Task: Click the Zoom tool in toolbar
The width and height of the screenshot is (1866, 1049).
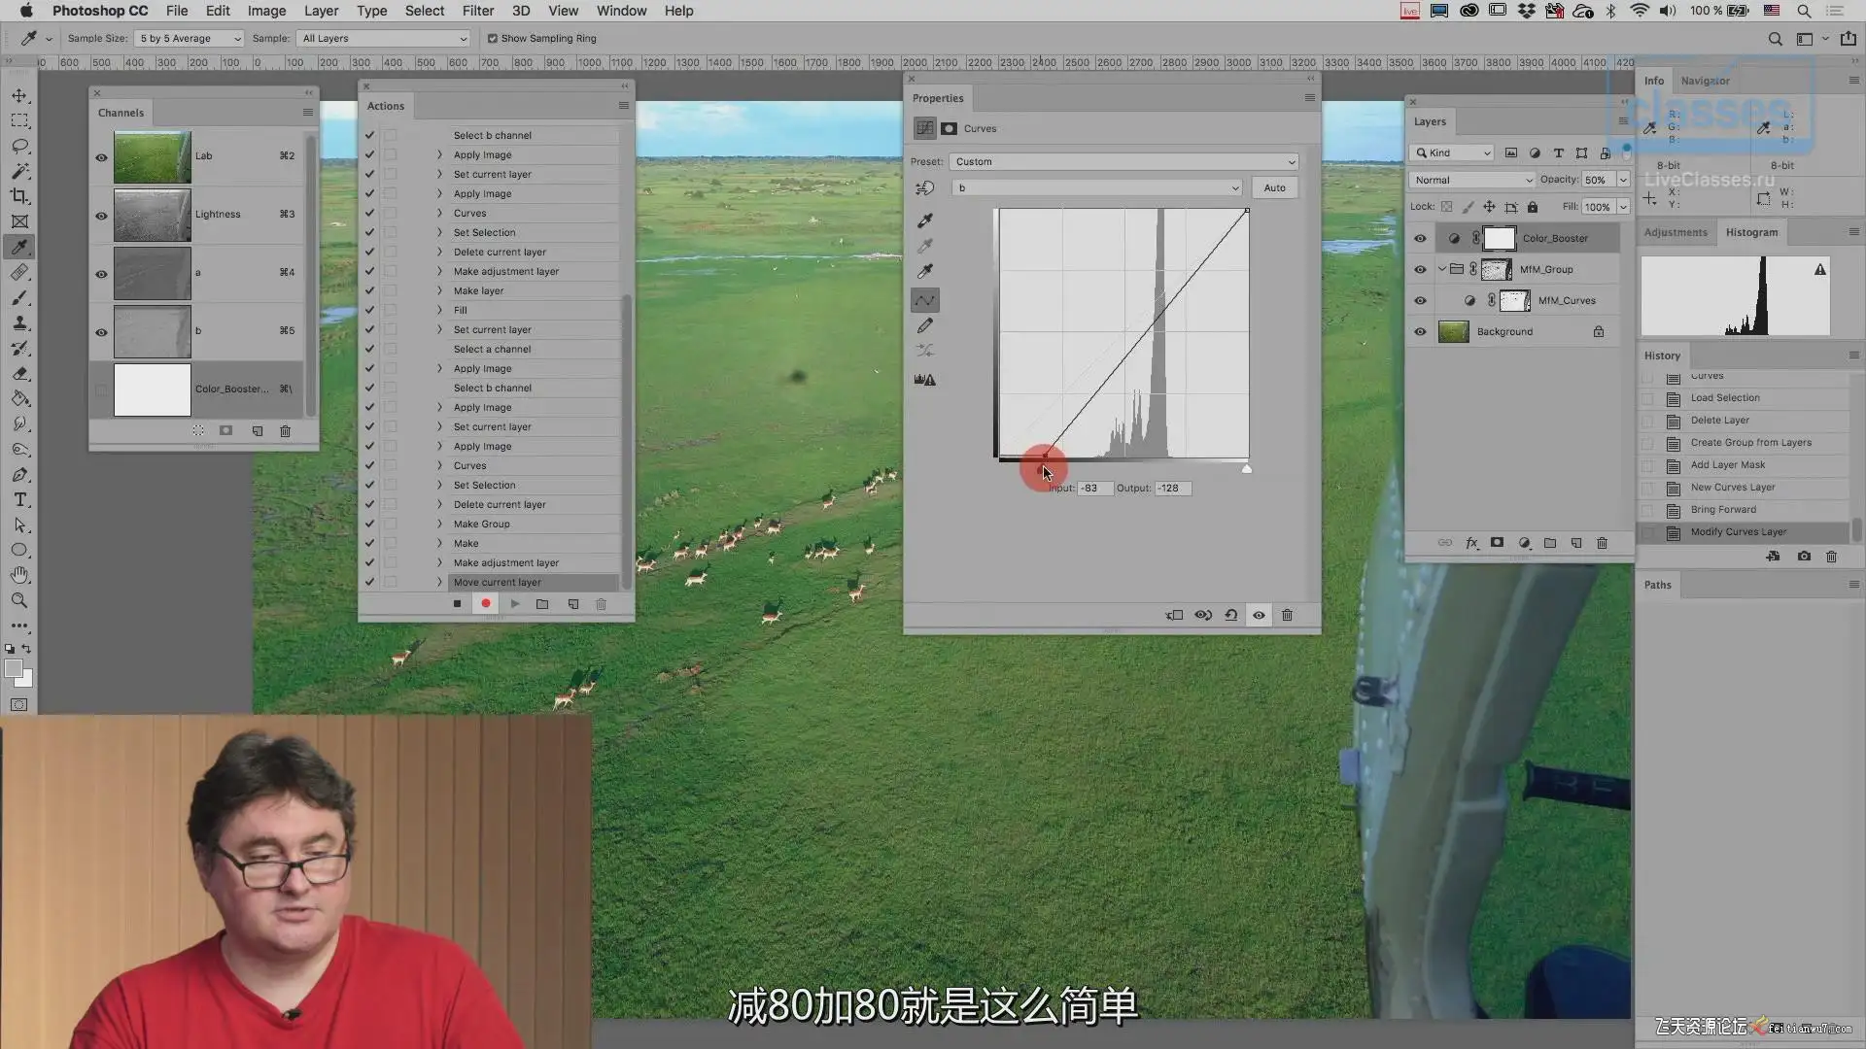Action: click(x=19, y=600)
